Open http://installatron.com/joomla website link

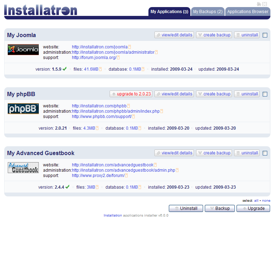(100, 47)
